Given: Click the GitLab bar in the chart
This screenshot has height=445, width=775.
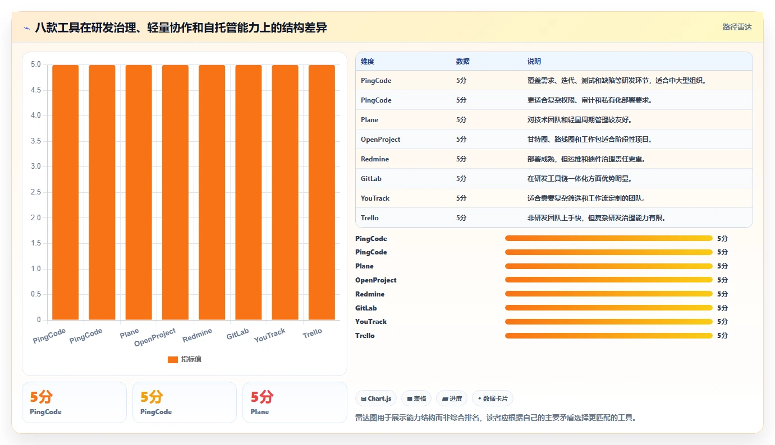Looking at the screenshot, I should click(249, 192).
